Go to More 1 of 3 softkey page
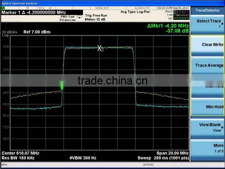The image size is (225, 169). point(207,148)
